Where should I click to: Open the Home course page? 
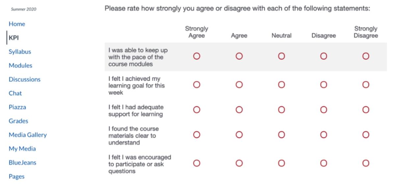[17, 24]
